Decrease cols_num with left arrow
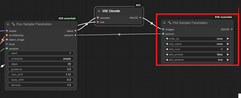 (x=166, y=49)
